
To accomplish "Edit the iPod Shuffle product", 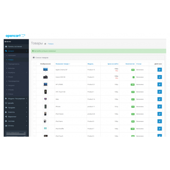I will (159, 129).
